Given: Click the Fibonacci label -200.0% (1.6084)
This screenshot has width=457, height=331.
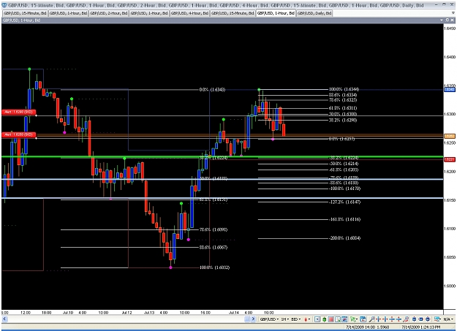Looking at the screenshot, I should 344,238.
